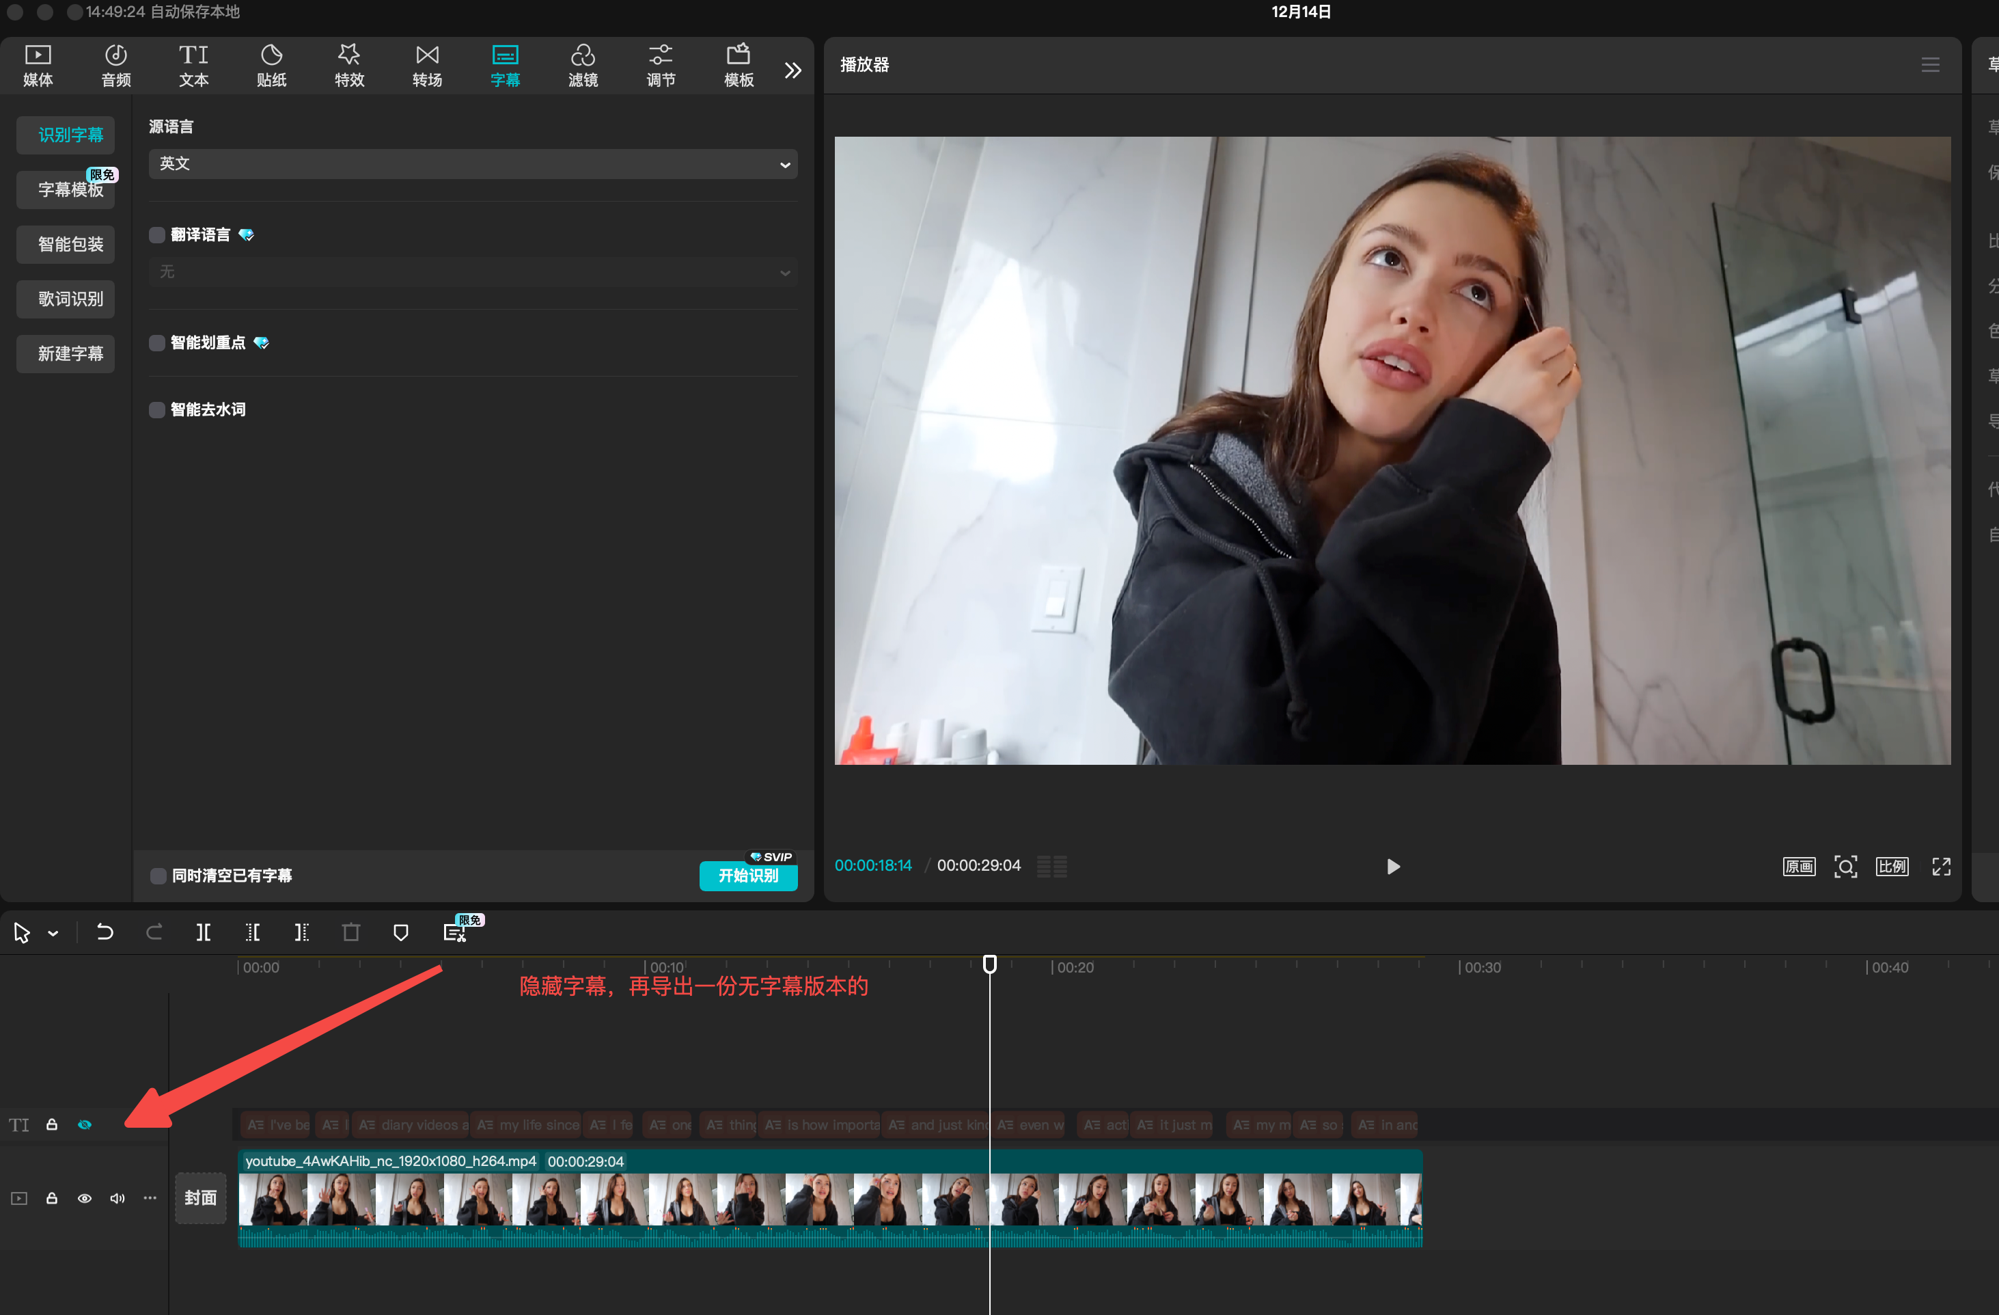The height and width of the screenshot is (1315, 1999).
Task: Open the 特效 effects panel
Action: click(x=348, y=66)
